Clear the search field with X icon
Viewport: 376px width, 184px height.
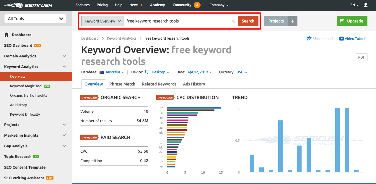[233, 21]
